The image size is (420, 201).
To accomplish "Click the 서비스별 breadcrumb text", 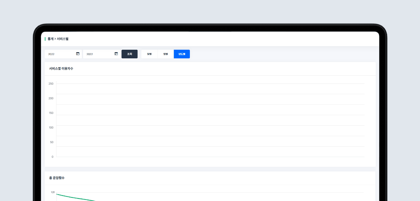I will [x=63, y=39].
